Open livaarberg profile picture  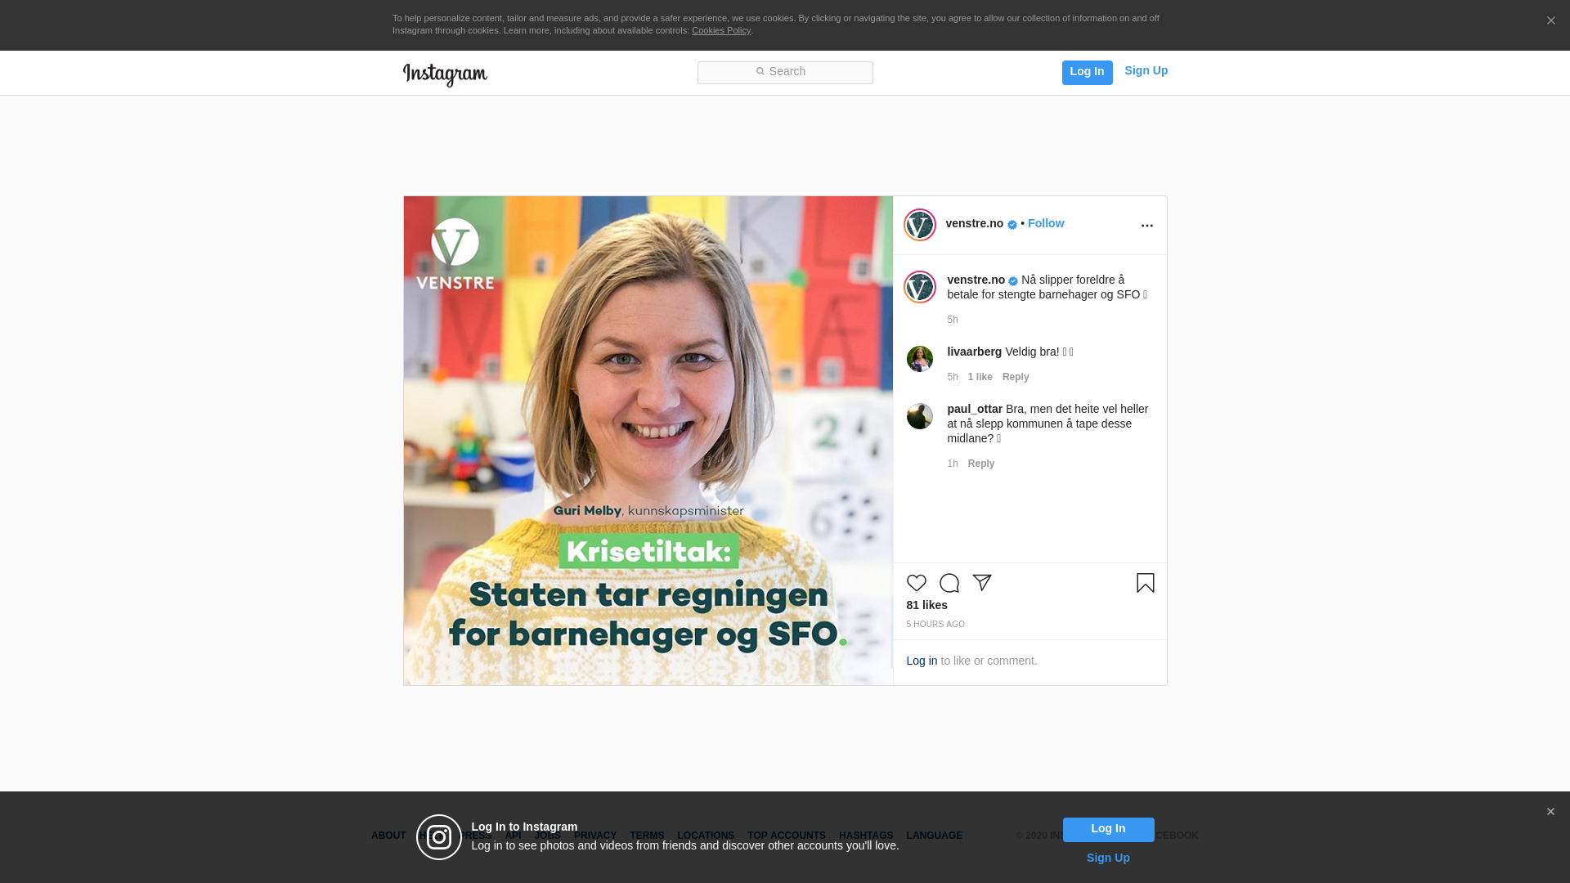(919, 359)
